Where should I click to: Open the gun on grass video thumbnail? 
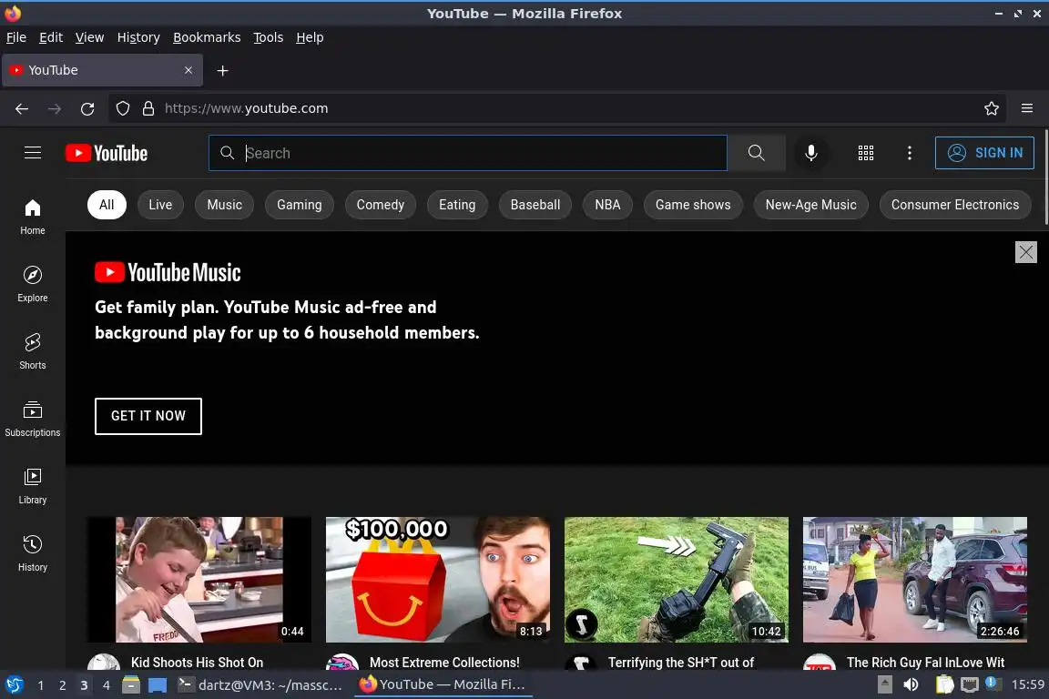(x=677, y=579)
